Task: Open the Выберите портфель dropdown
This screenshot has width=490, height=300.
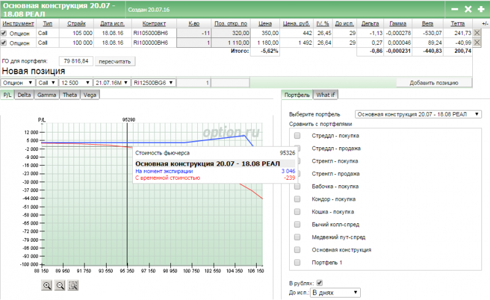Action: pos(419,114)
